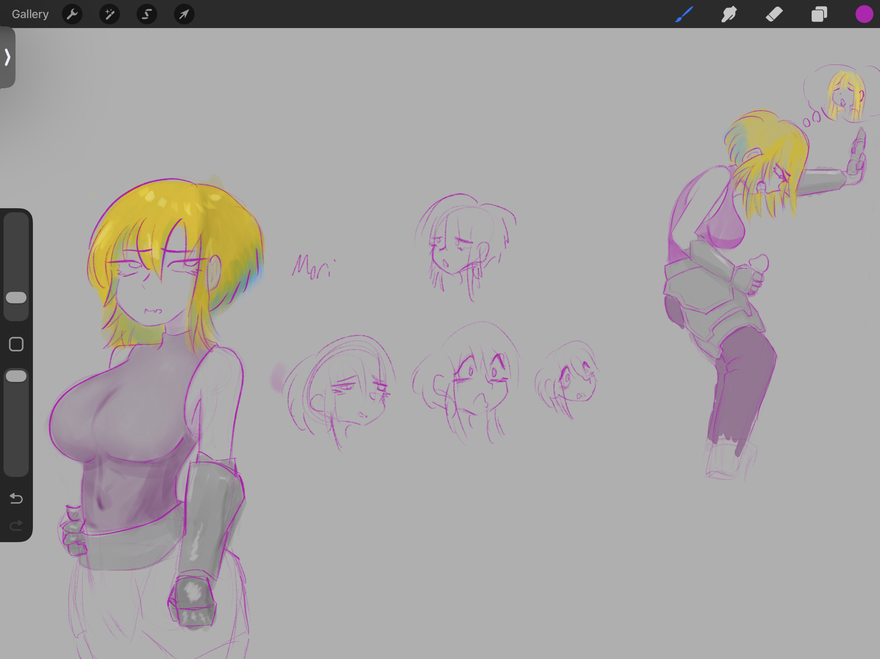Tap the square Modify button
This screenshot has height=659, width=880.
point(16,344)
